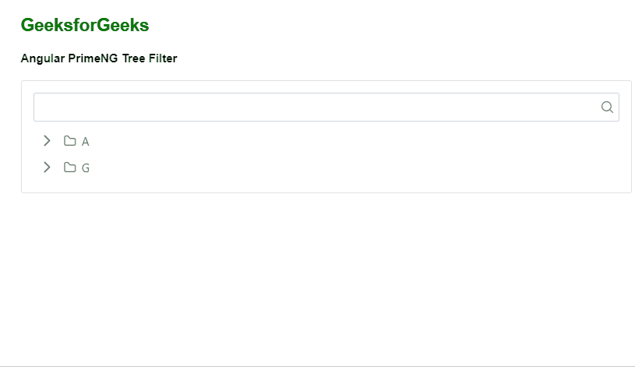Click the GeeksforGeeks green heading
Screen dimensions: 635x367
pos(85,25)
